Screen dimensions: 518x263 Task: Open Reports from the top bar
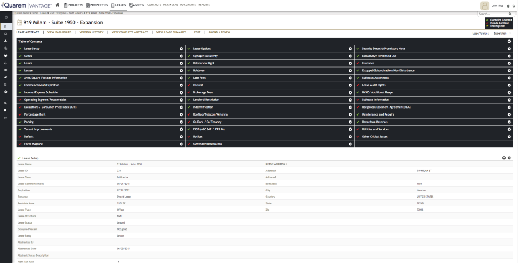pyautogui.click(x=204, y=5)
